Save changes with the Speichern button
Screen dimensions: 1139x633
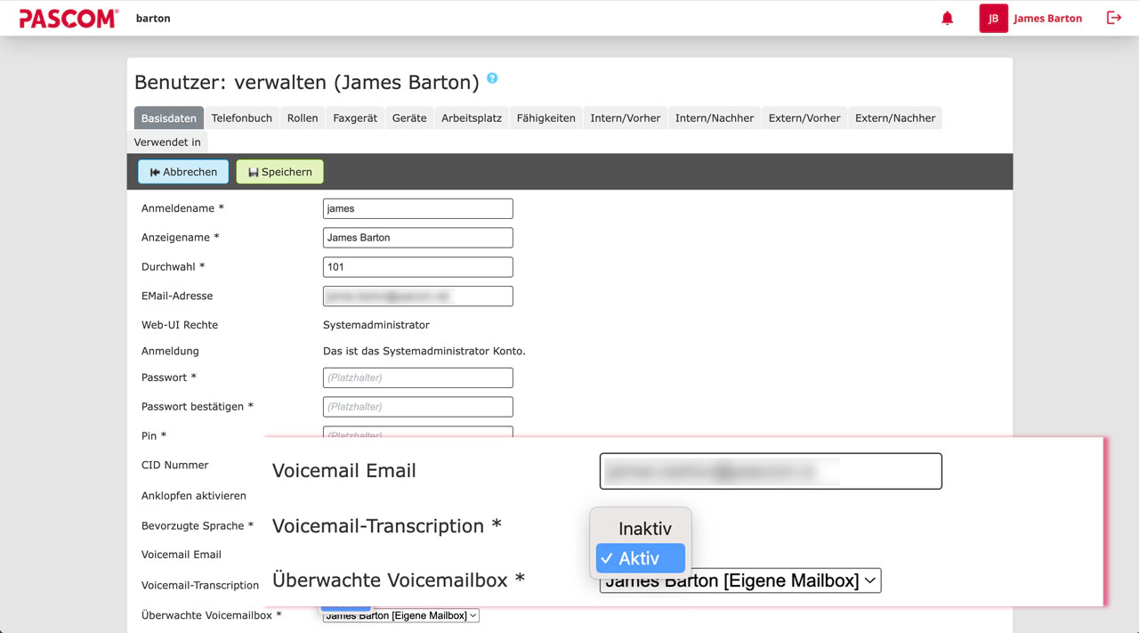coord(279,172)
